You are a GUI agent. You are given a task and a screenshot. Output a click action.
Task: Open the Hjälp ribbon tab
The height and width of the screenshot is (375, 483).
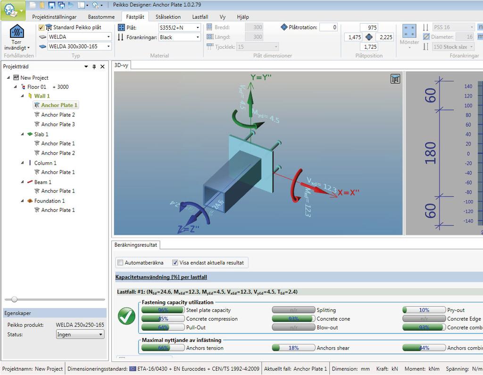pyautogui.click(x=243, y=17)
